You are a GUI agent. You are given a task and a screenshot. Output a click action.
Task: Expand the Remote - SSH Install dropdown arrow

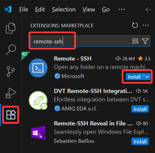click(x=147, y=77)
